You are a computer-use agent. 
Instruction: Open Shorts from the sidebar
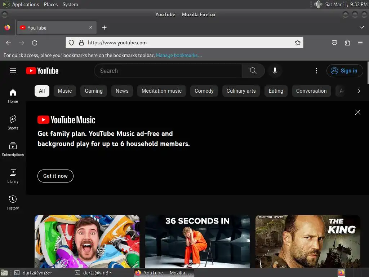13,123
